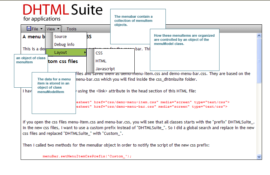
Task: Expand the Layout submenu arrow
Action: coord(85,52)
